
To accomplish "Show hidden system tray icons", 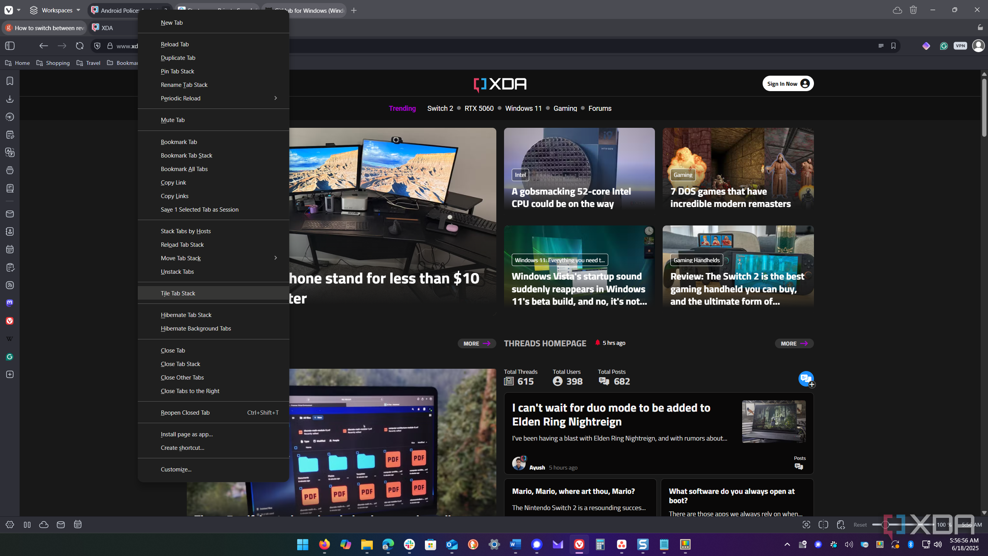I will [787, 544].
